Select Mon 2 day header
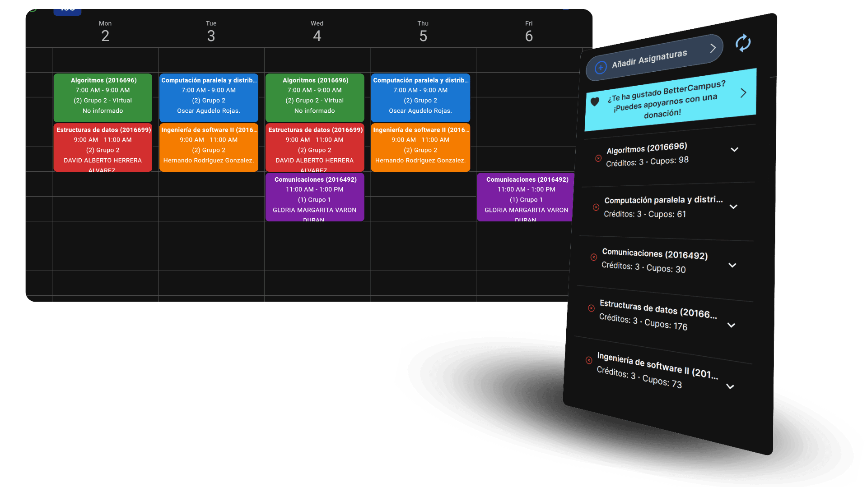This screenshot has width=867, height=487. [105, 32]
